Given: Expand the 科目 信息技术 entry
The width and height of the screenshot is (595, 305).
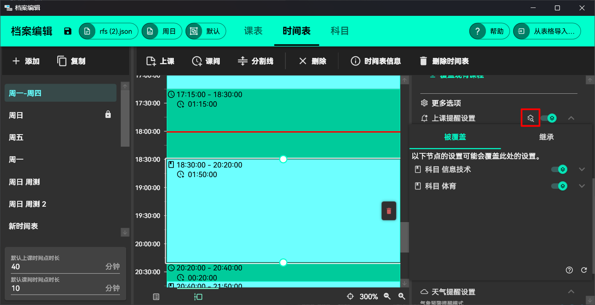Looking at the screenshot, I should coord(582,170).
